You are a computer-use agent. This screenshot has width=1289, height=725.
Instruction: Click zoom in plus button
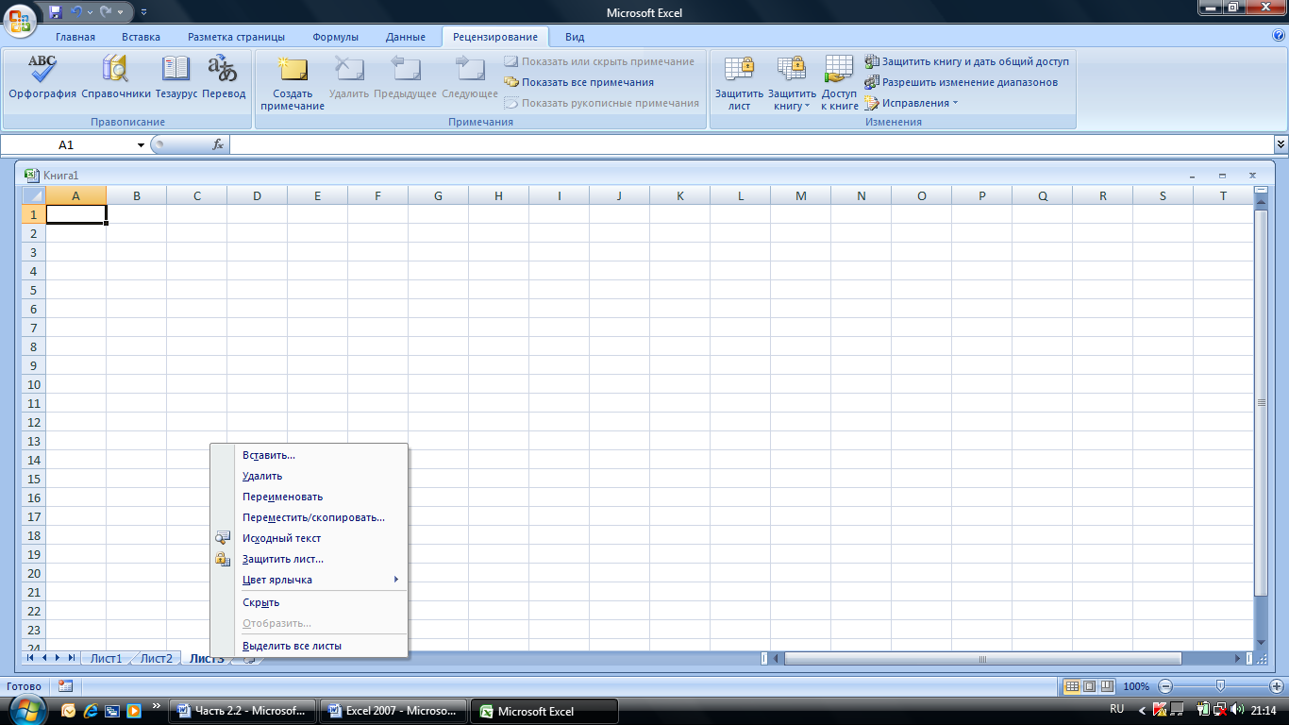click(1277, 686)
